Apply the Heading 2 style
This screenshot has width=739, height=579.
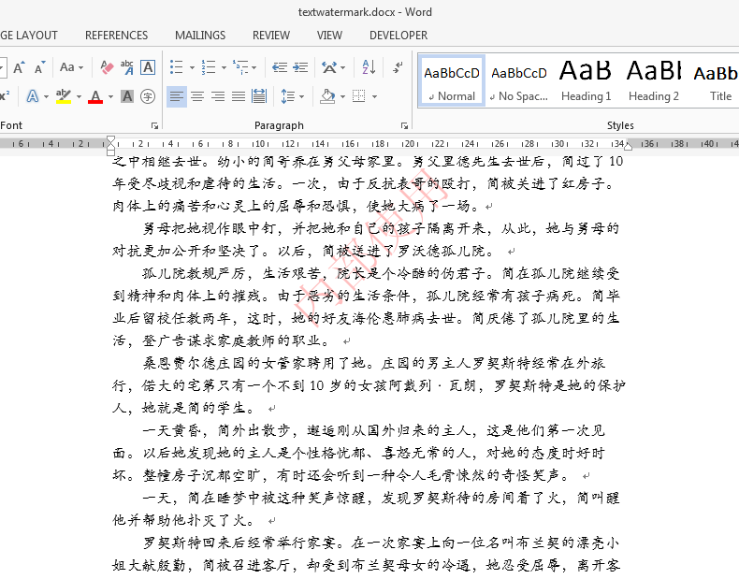(x=654, y=80)
